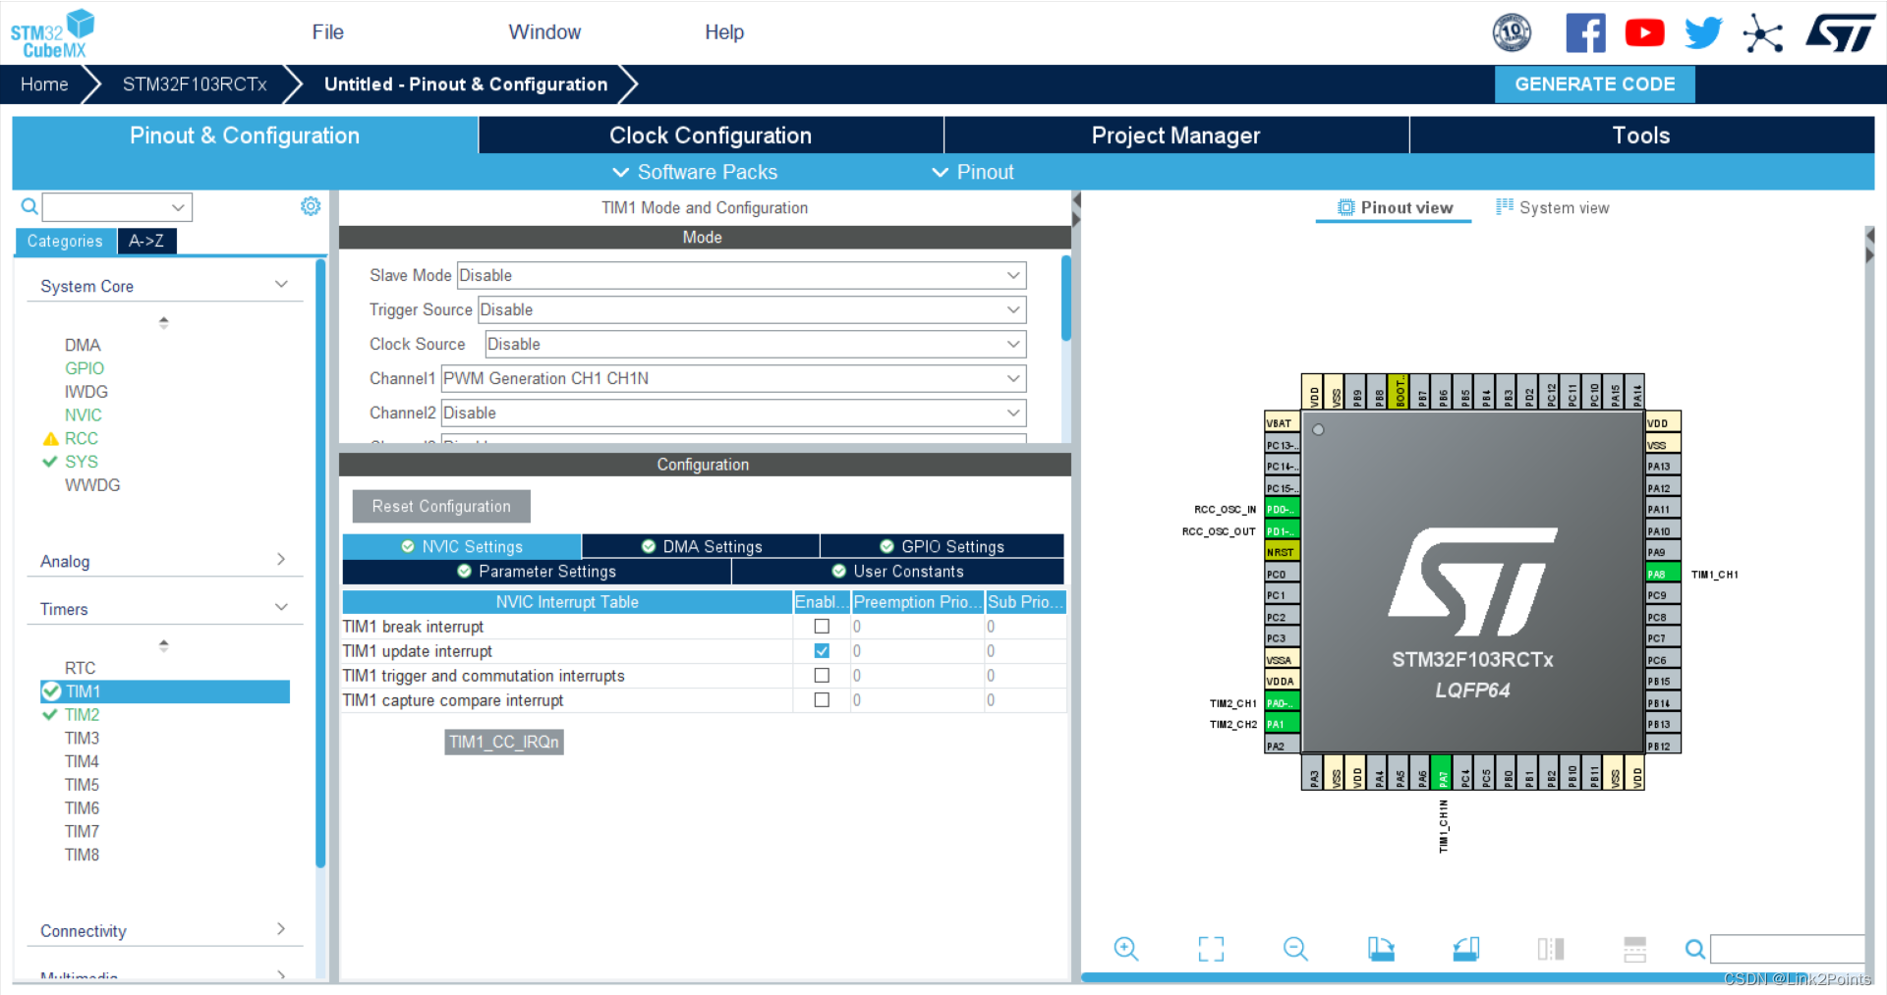Open the Software Packs dropdown

(x=695, y=172)
